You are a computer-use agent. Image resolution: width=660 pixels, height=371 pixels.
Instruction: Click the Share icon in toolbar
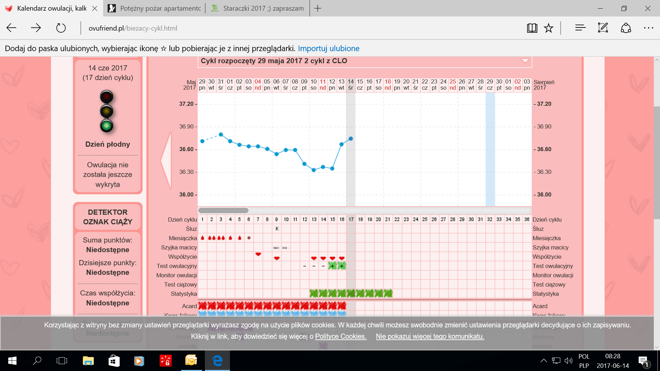tap(626, 28)
